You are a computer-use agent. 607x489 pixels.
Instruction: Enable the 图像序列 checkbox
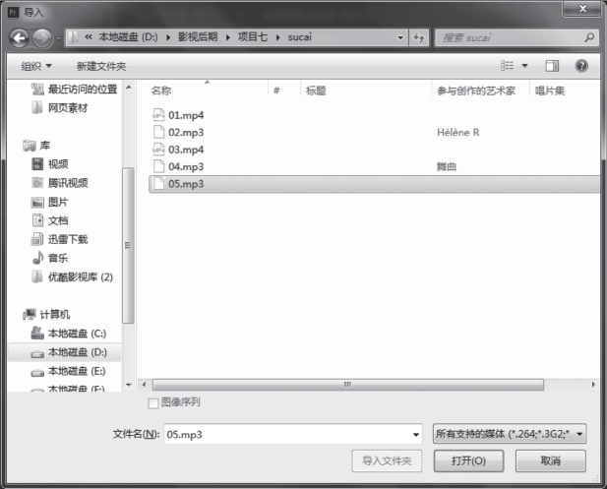click(153, 403)
